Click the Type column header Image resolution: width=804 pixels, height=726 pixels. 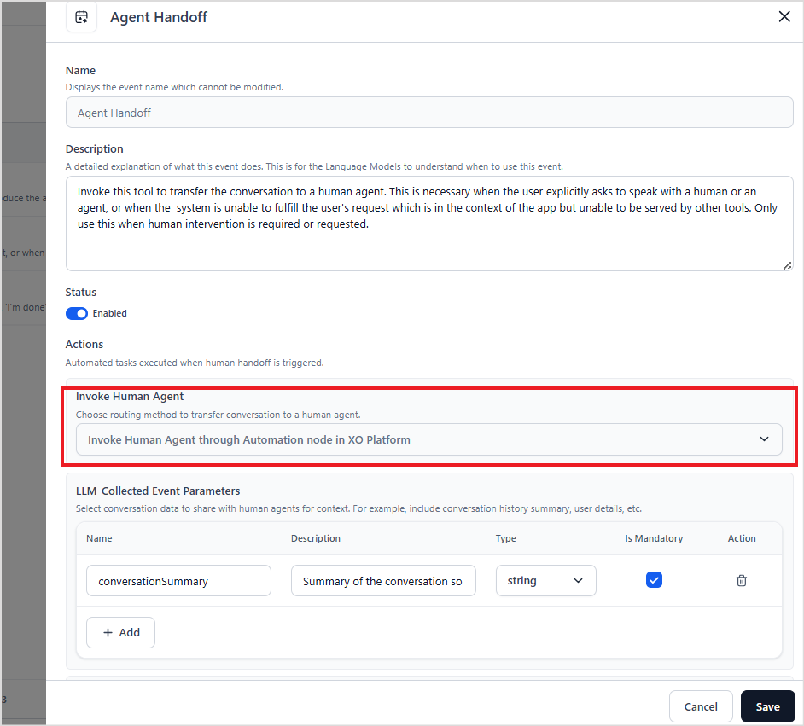506,538
